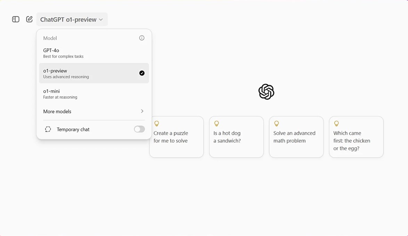Click the OpenAI logo in the center
Image resolution: width=408 pixels, height=236 pixels.
click(266, 91)
